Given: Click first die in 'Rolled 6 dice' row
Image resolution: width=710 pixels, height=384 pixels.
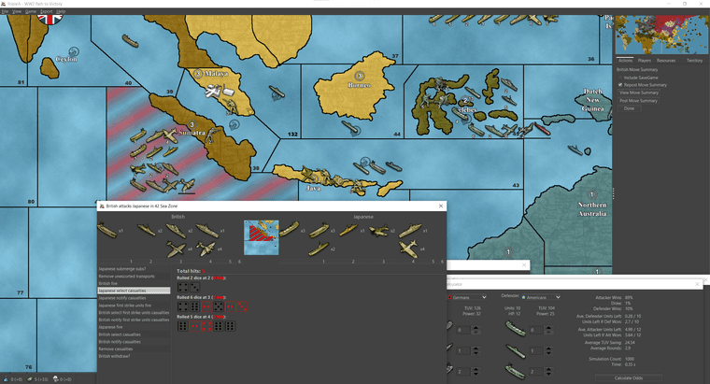Looking at the screenshot, I should (x=182, y=306).
